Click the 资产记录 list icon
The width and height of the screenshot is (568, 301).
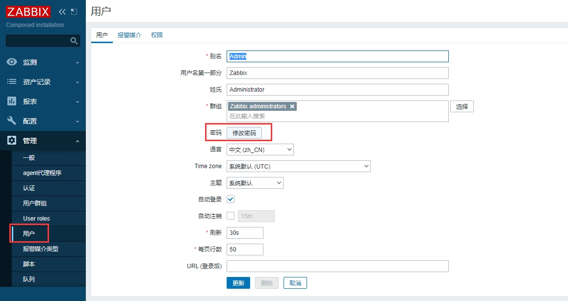coord(12,82)
